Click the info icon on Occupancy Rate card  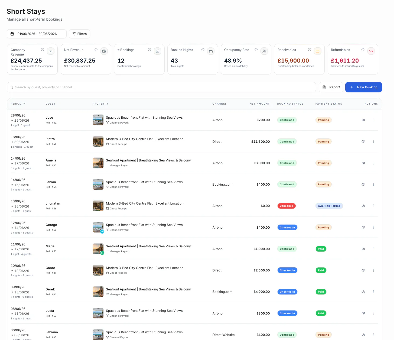pyautogui.click(x=256, y=50)
